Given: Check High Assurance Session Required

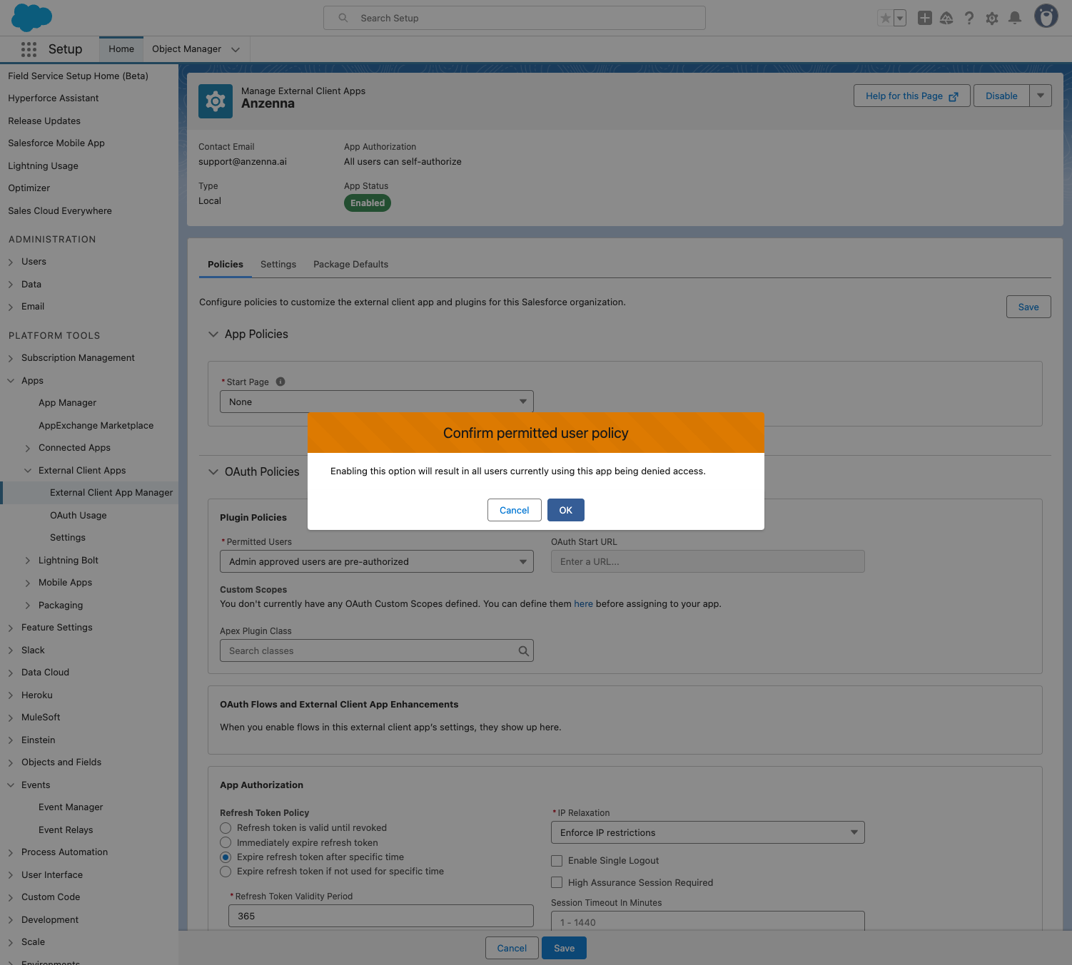Looking at the screenshot, I should (557, 883).
